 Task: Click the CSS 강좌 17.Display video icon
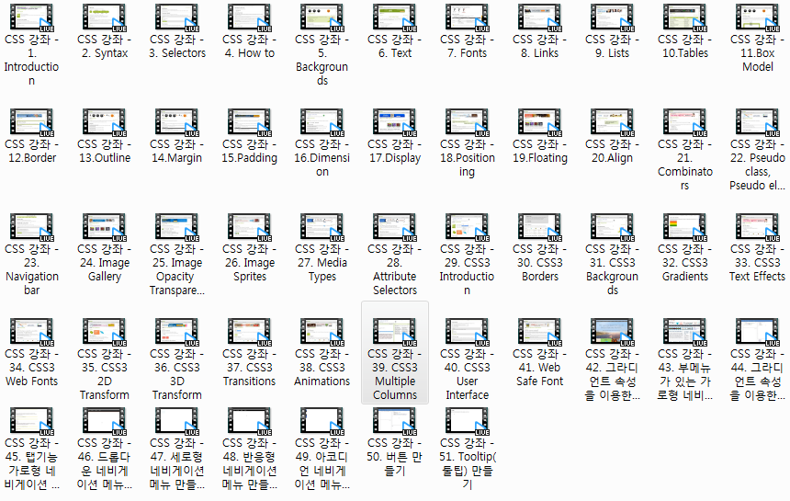(394, 122)
